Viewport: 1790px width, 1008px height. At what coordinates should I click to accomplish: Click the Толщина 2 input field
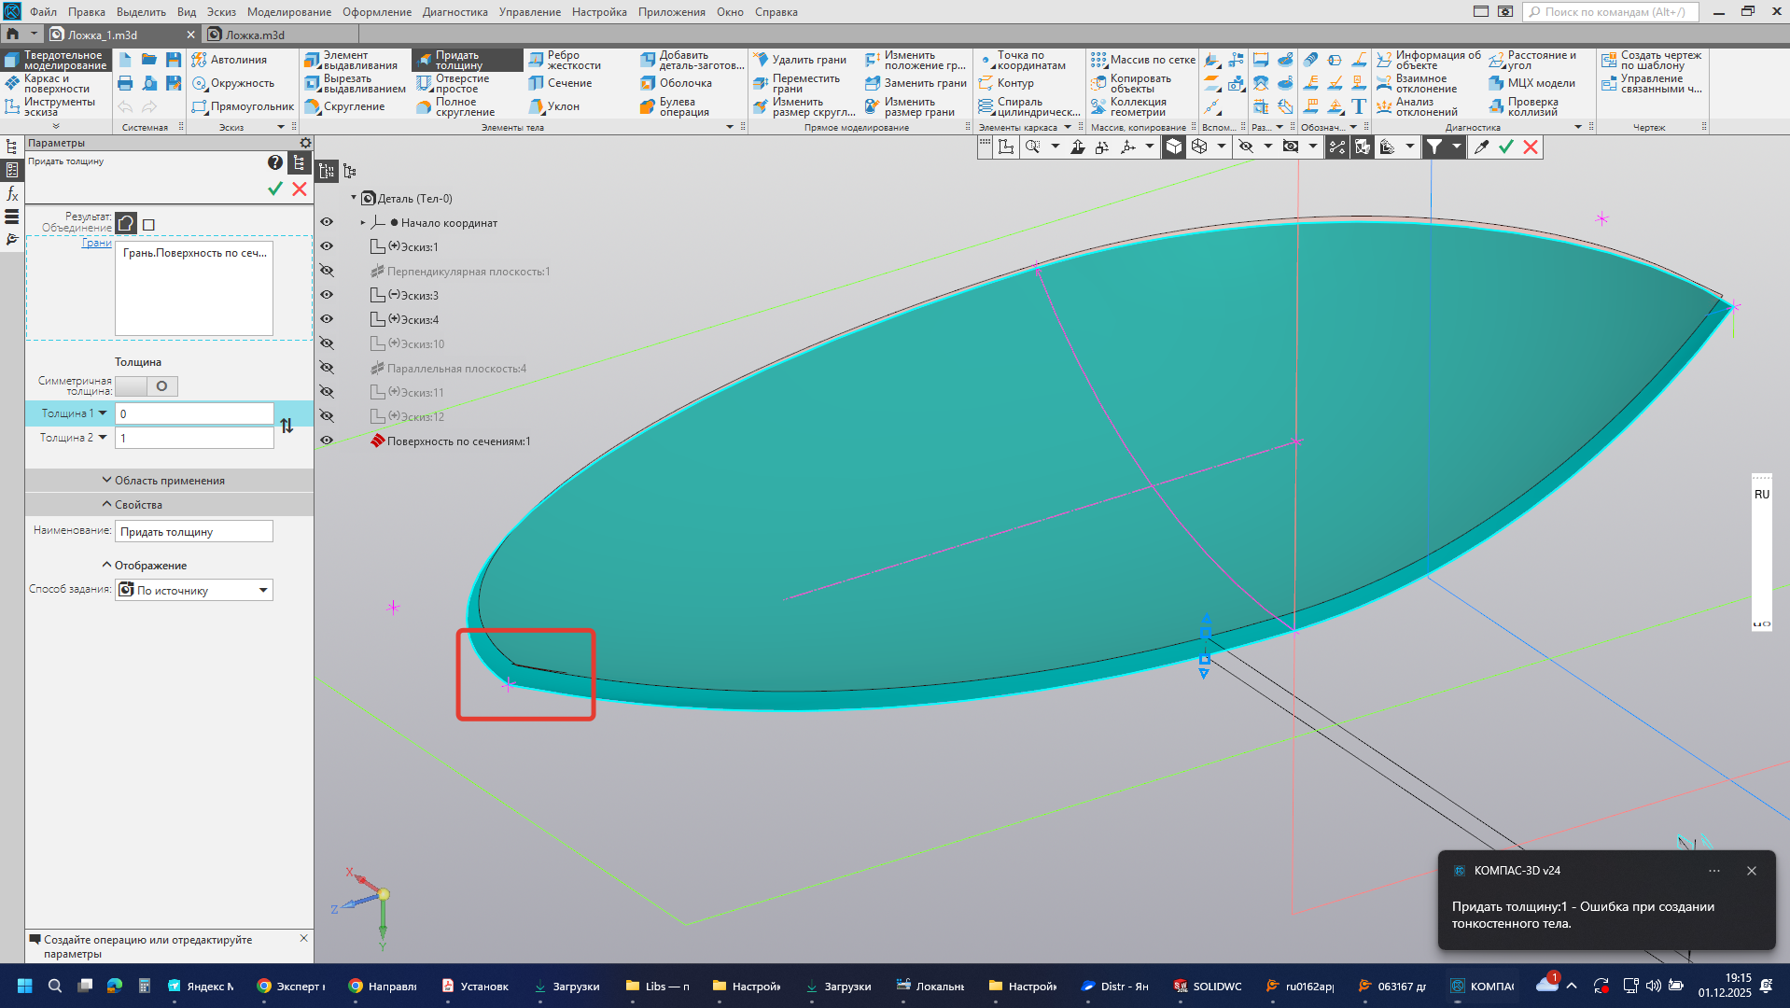click(x=194, y=438)
